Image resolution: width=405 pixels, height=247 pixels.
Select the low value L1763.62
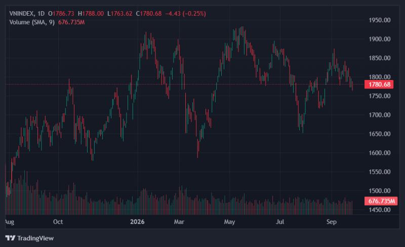tap(120, 14)
